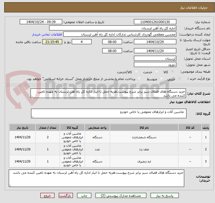Click the توضیحات خریدار text area
Viewport: 215px width, 203px height.
[x=96, y=178]
